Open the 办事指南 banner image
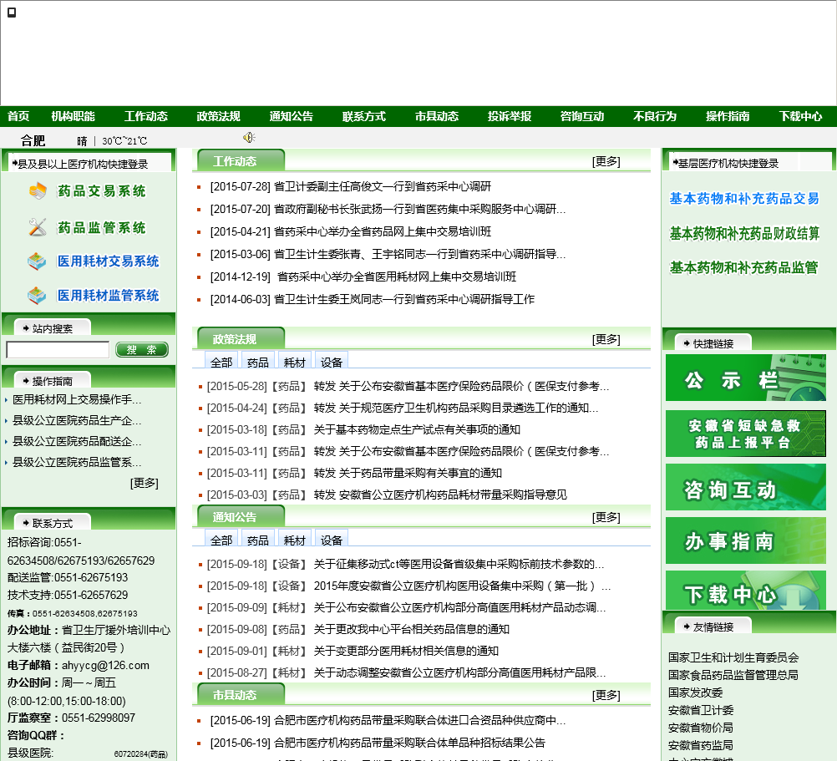 pos(746,540)
